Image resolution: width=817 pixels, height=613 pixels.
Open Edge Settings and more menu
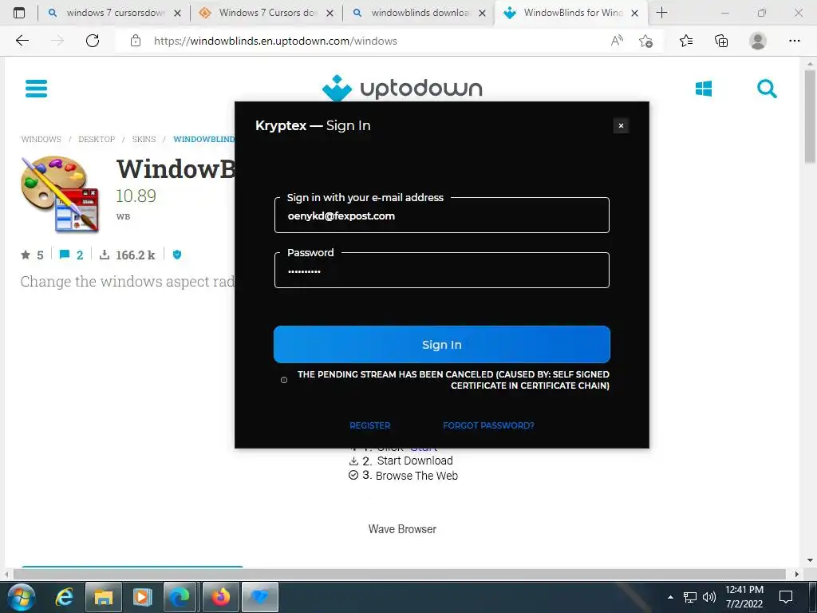coord(794,41)
